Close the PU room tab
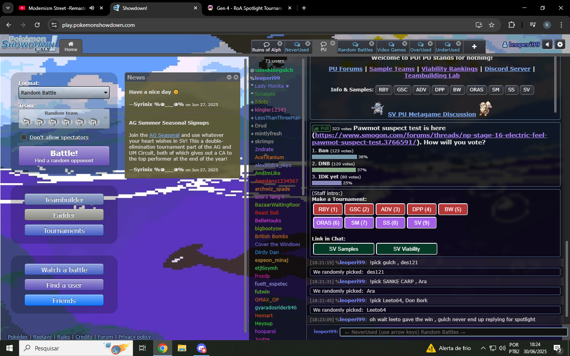The width and height of the screenshot is (570, 356). (332, 43)
